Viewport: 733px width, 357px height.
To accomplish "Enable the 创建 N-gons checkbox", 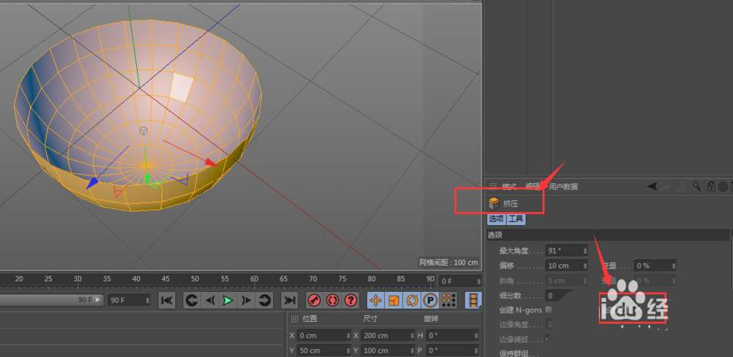I will 549,310.
